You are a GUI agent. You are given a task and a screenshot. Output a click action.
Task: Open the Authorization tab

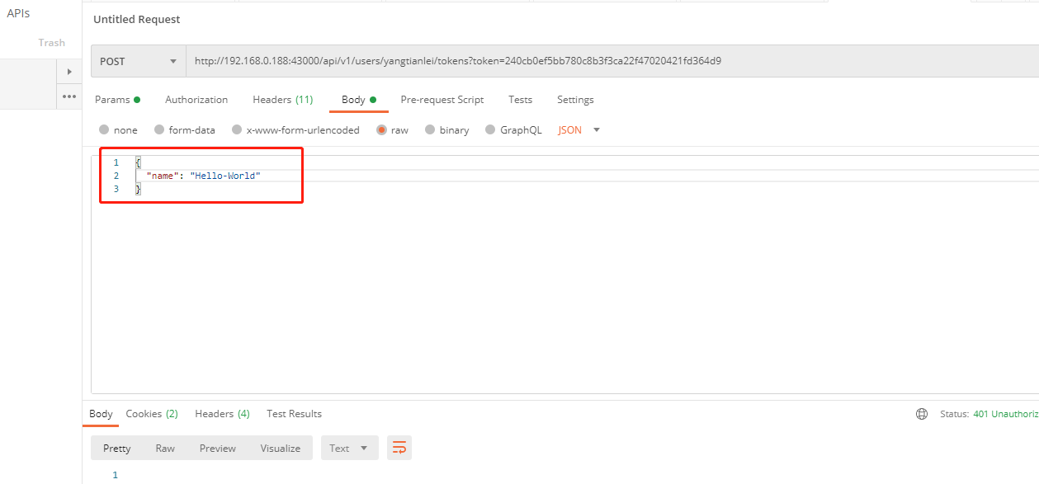click(196, 100)
